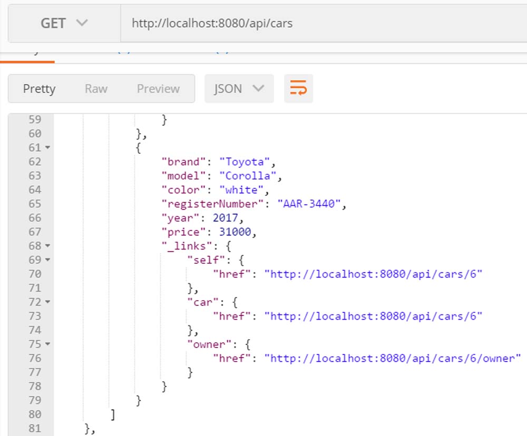
Task: Switch to the Preview view tab
Action: (158, 88)
